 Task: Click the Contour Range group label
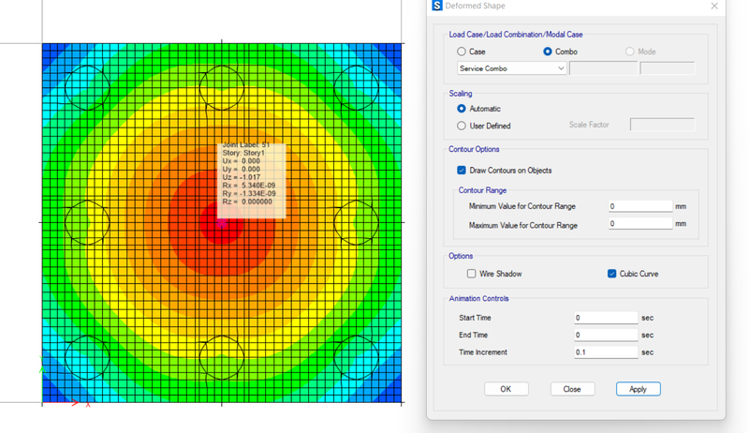coord(482,190)
